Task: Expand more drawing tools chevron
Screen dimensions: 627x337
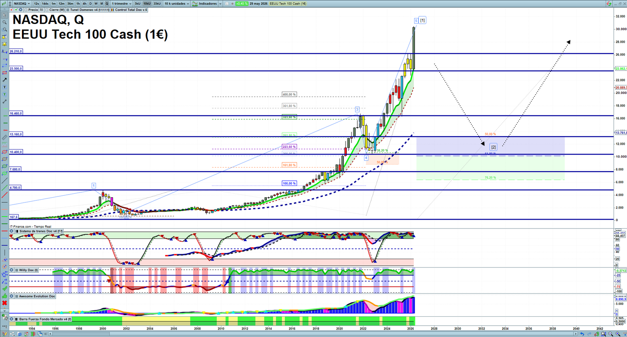Action: (4, 310)
